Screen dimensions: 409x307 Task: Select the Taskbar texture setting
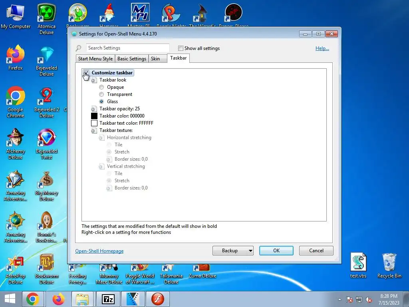(x=116, y=130)
